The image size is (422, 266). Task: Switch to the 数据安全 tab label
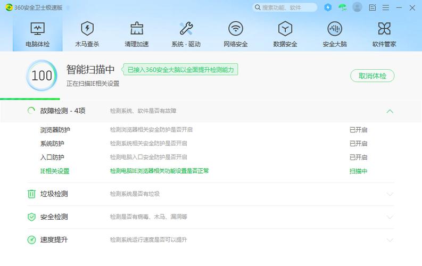pyautogui.click(x=285, y=44)
